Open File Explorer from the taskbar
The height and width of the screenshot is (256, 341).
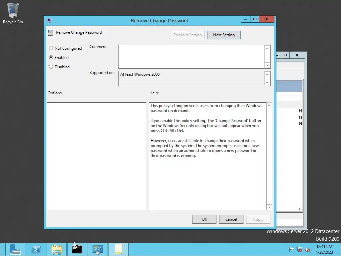click(57, 249)
